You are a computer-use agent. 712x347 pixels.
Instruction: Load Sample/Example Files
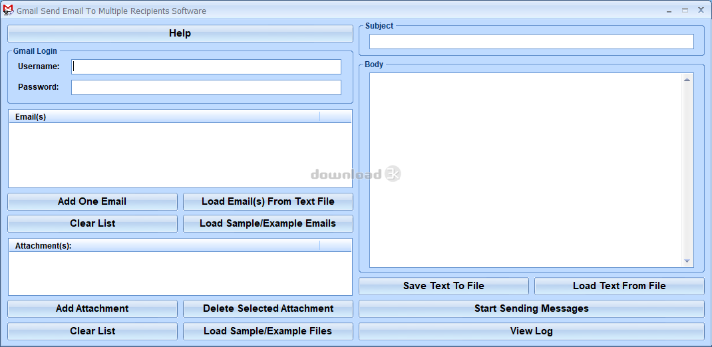click(268, 331)
